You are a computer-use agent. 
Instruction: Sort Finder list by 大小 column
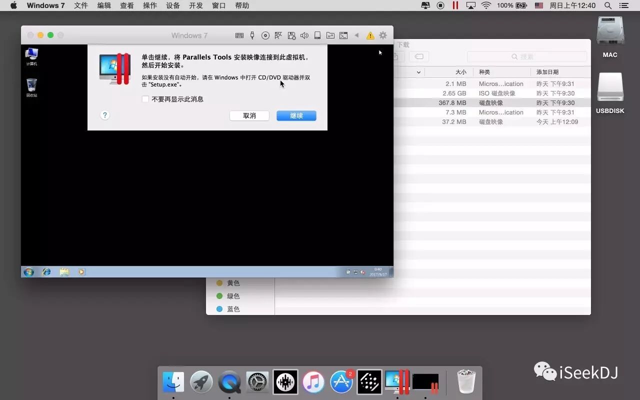click(460, 72)
